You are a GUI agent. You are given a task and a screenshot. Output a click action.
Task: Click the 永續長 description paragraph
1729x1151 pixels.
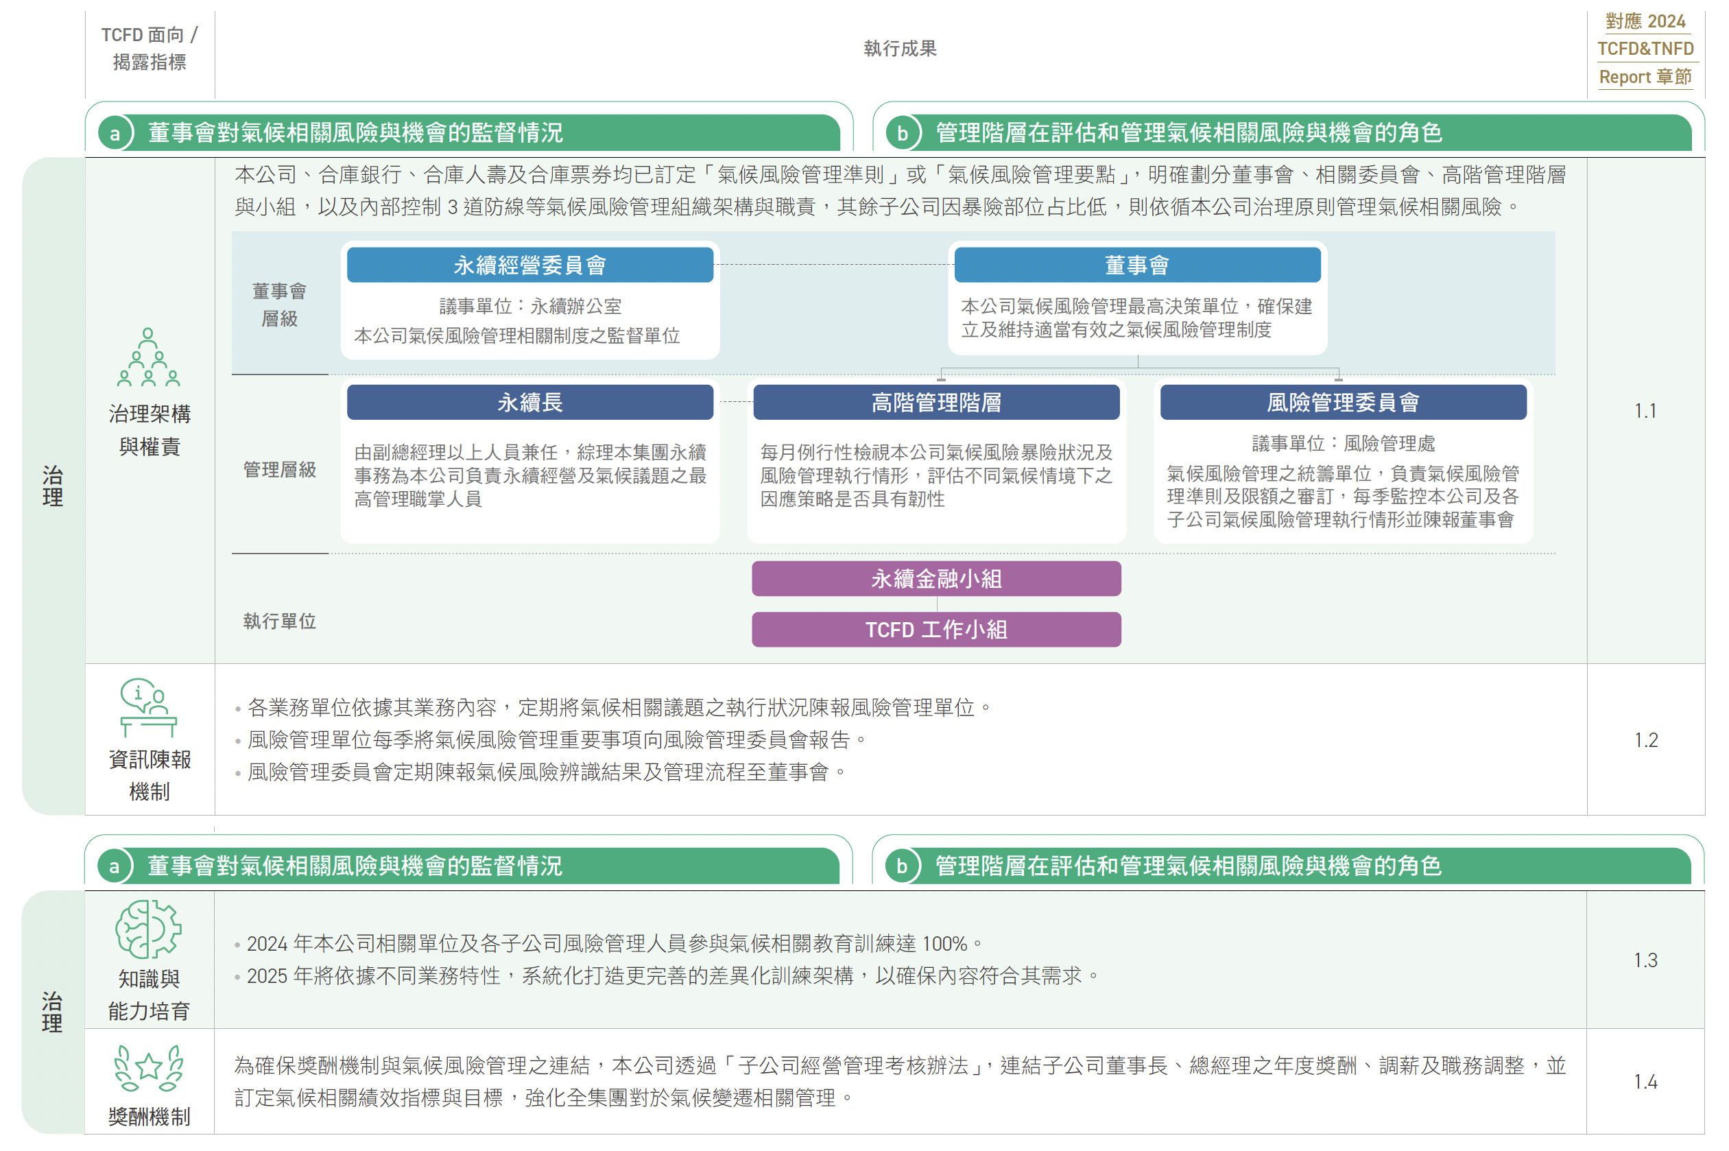click(530, 475)
